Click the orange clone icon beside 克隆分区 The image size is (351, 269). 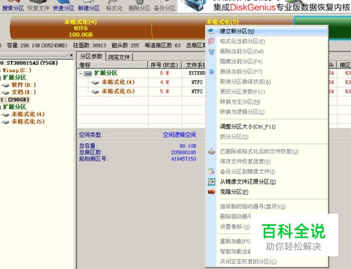coord(212,192)
